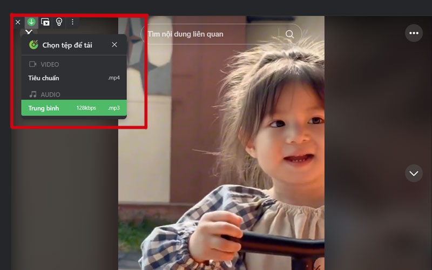Click the green download arrow icon
The image size is (432, 270).
tap(31, 22)
